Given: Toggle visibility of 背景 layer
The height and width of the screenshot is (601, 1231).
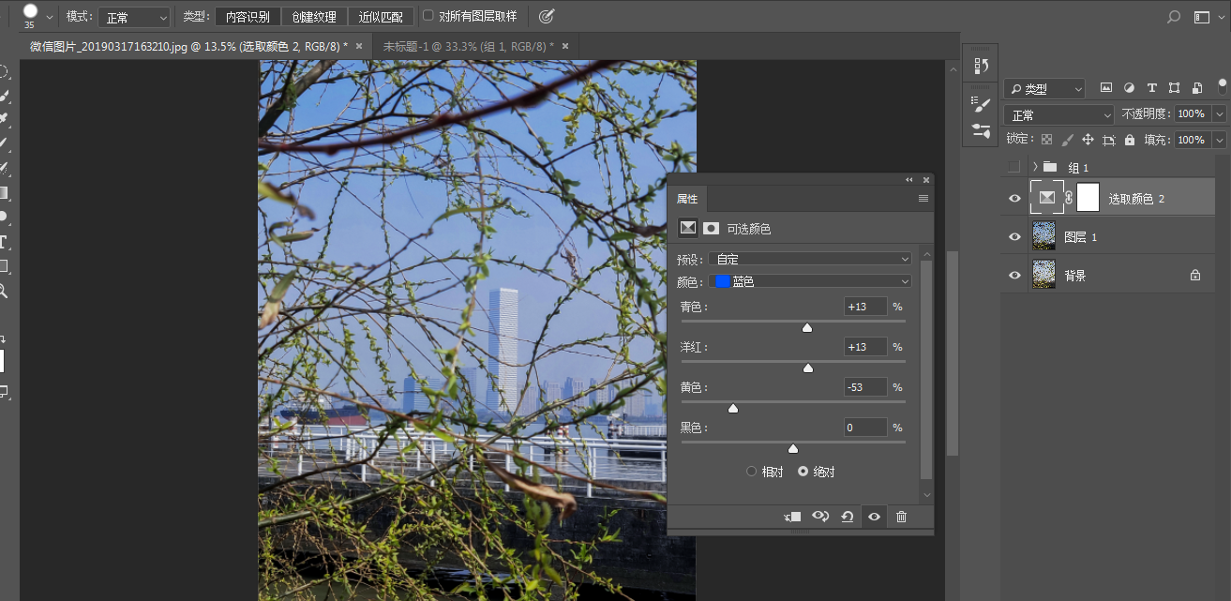Looking at the screenshot, I should (1014, 276).
